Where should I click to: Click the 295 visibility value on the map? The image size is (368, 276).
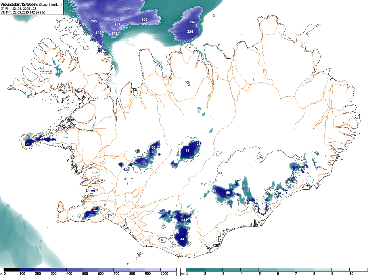tap(94, 21)
